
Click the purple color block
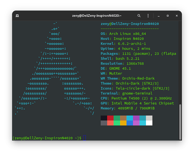pyautogui.click(x=136, y=118)
